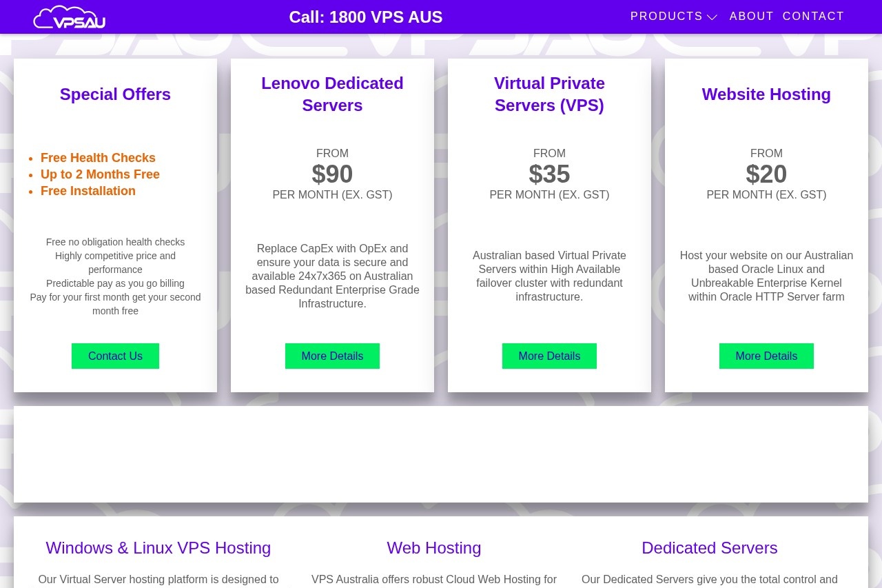This screenshot has width=882, height=588.
Task: Click More Details for Lenovo Dedicated Servers
Action: [332, 356]
